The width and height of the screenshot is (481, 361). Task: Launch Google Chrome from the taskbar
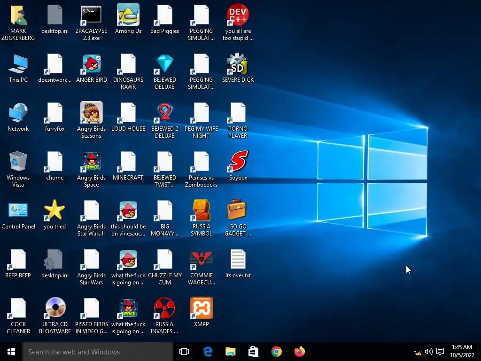(276, 352)
